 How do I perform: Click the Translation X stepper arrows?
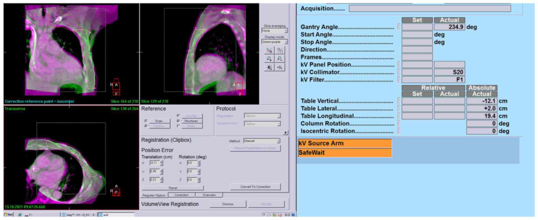162,163
